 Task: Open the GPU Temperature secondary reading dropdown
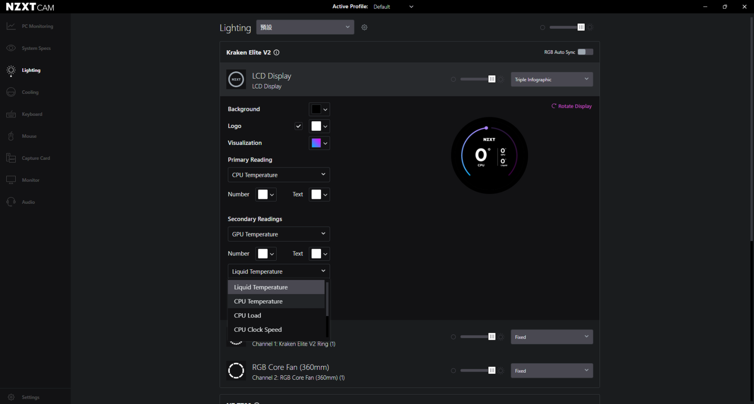coord(278,234)
